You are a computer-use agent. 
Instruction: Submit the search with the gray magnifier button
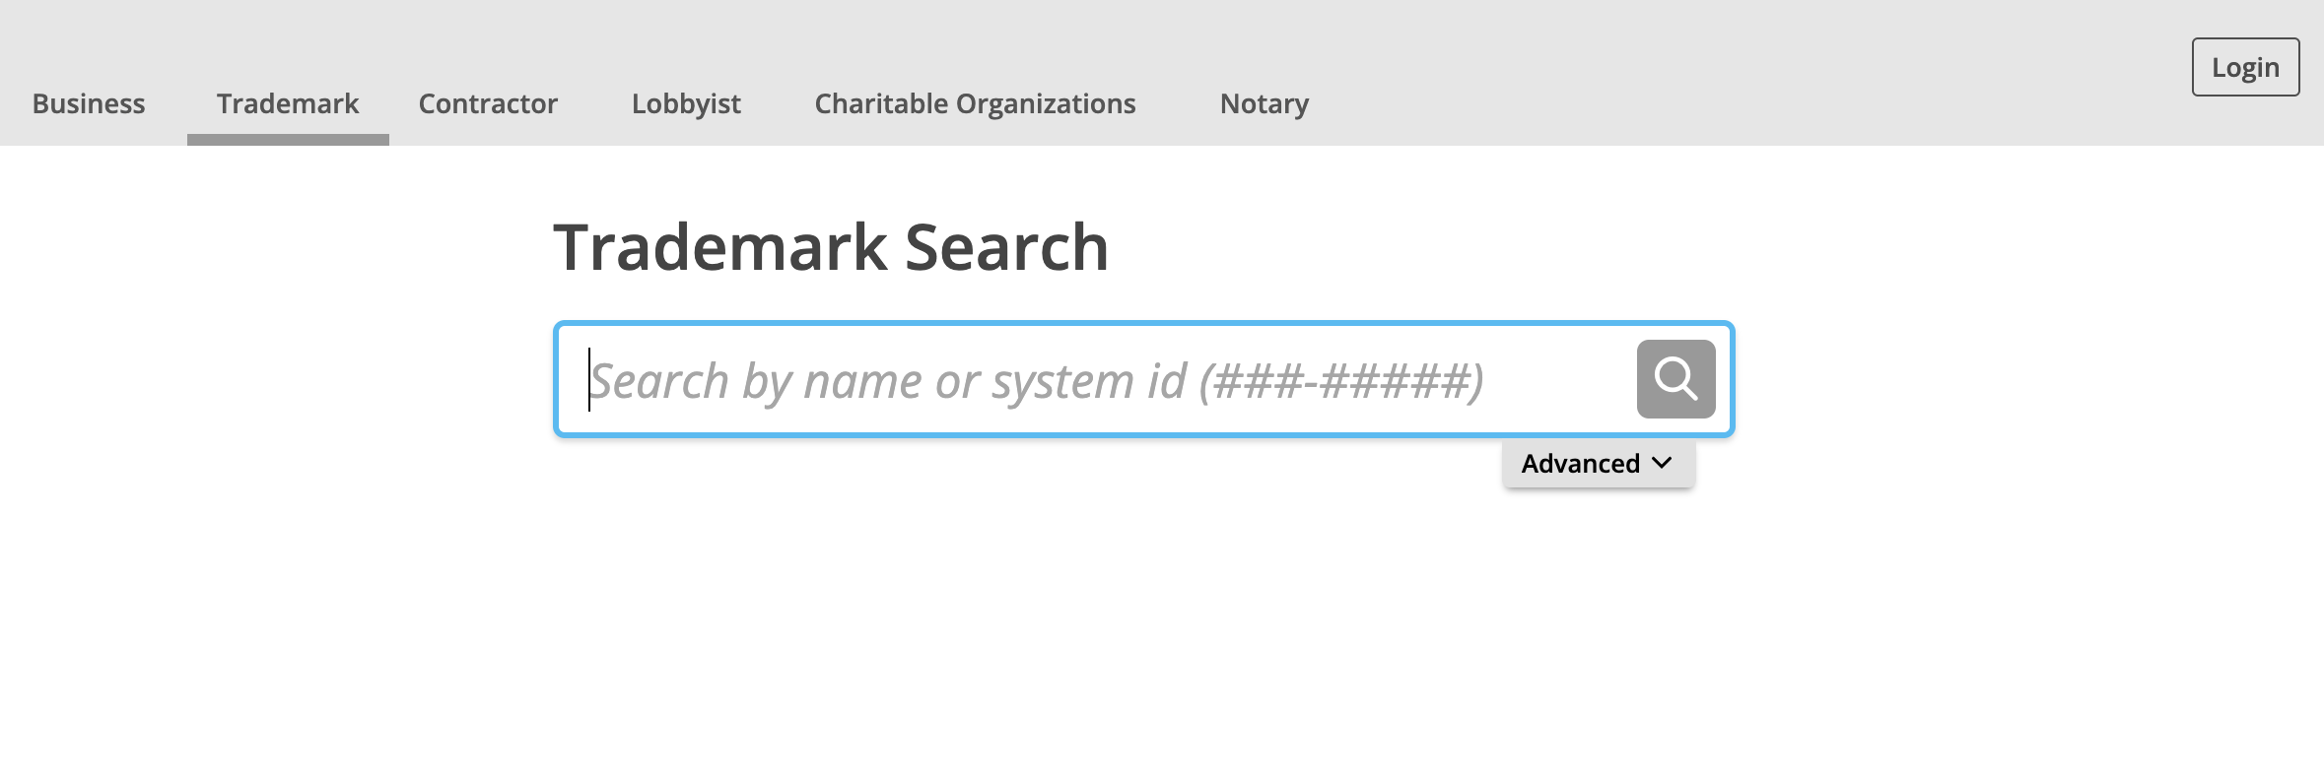[1675, 379]
